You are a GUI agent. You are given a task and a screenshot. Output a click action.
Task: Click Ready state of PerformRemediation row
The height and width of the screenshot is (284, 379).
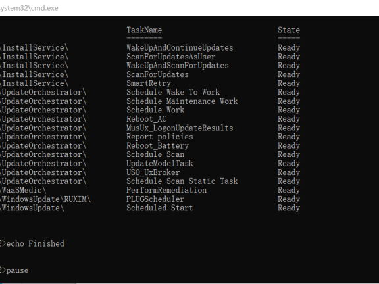pos(289,190)
